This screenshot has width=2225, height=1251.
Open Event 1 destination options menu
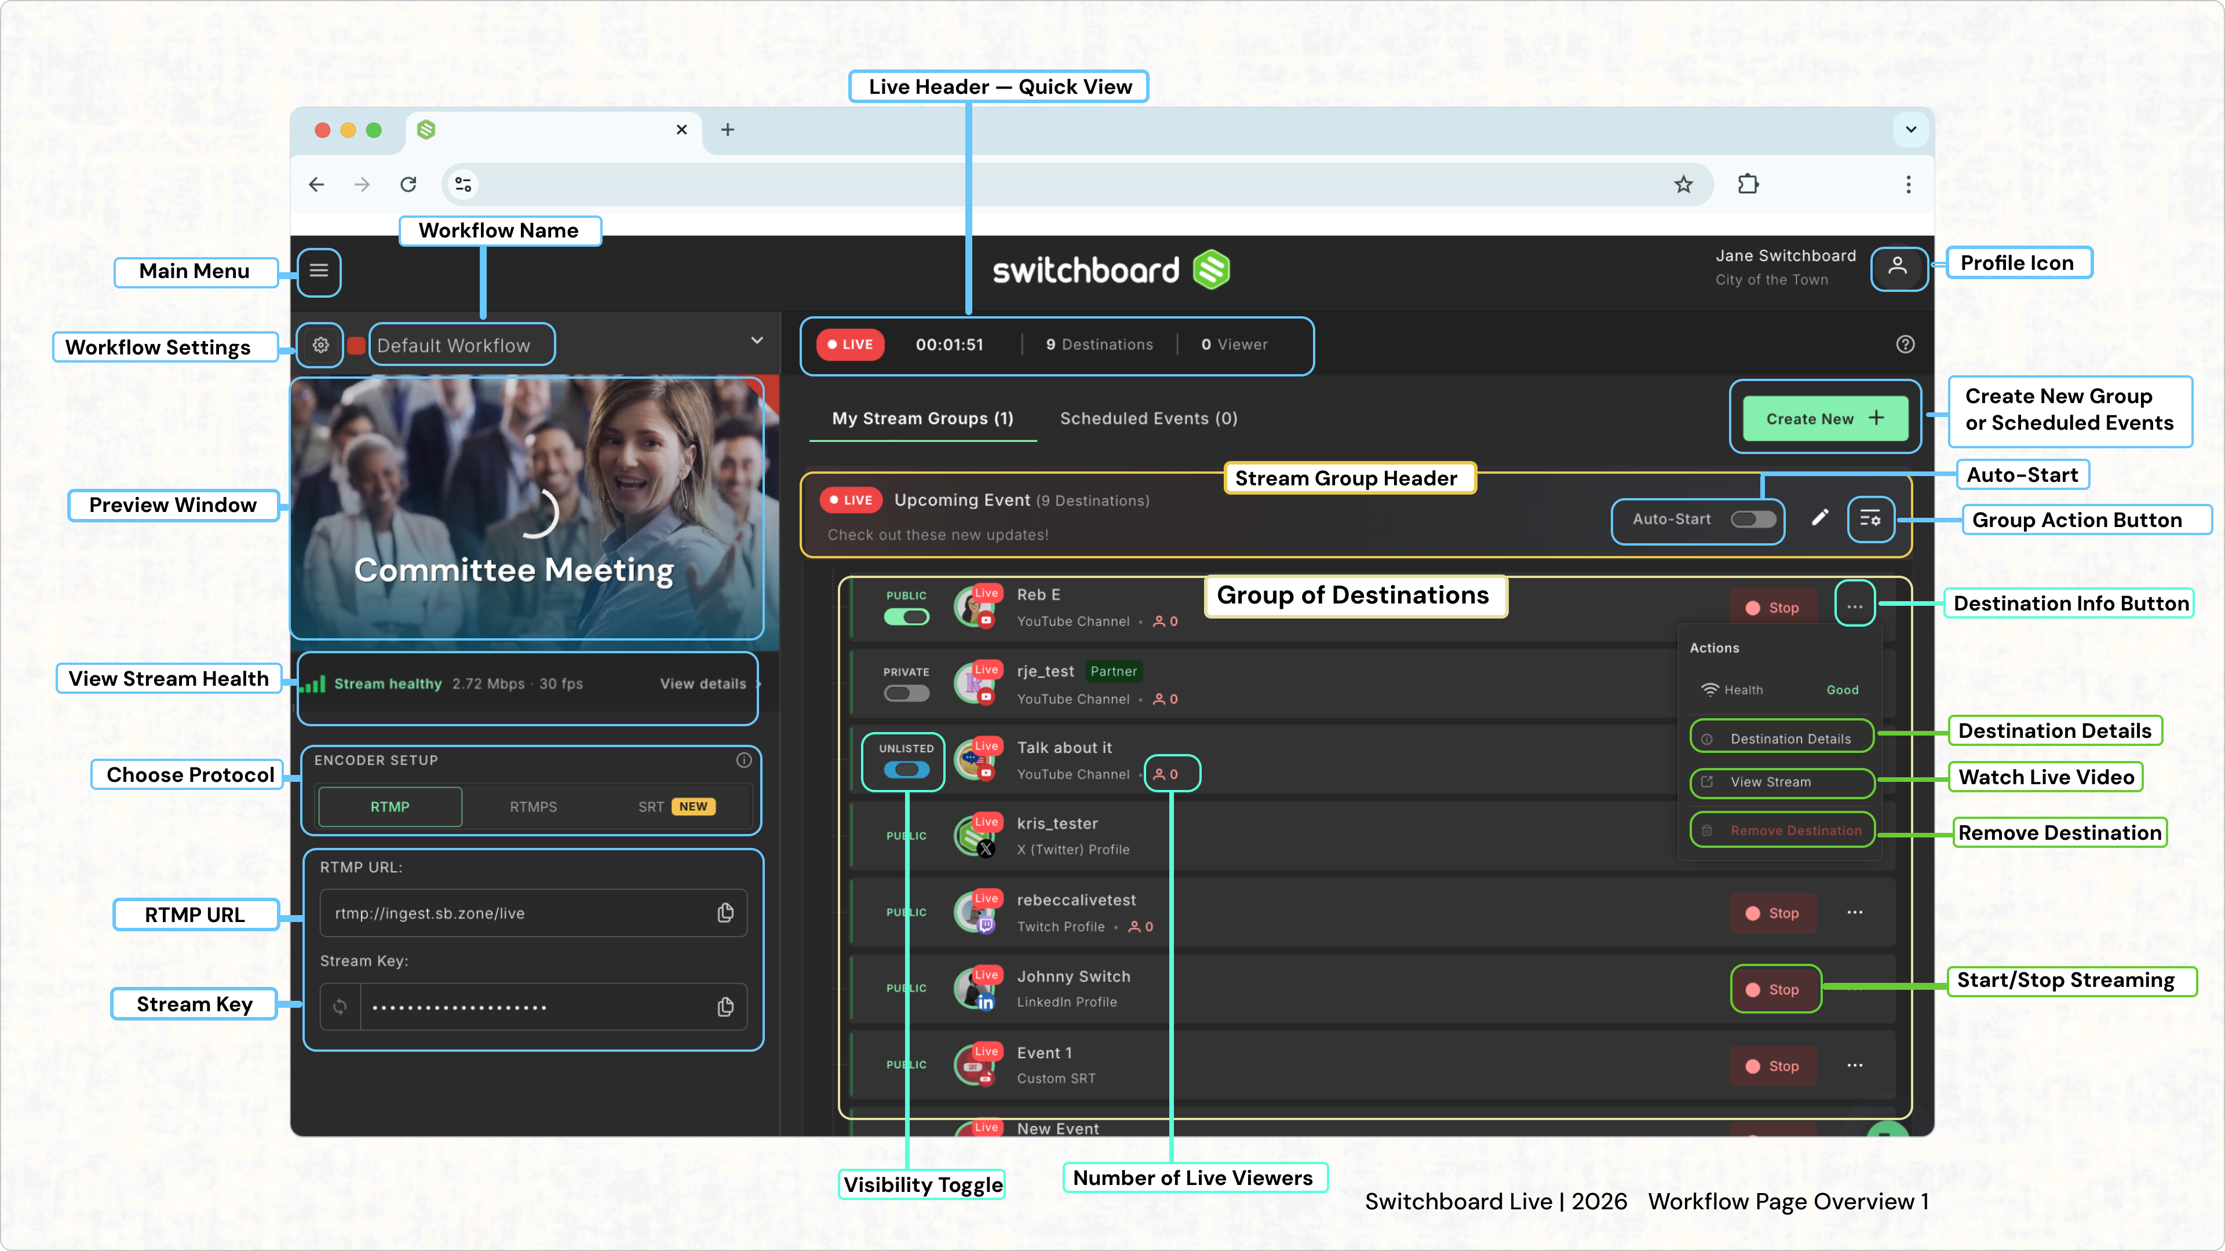[1854, 1066]
